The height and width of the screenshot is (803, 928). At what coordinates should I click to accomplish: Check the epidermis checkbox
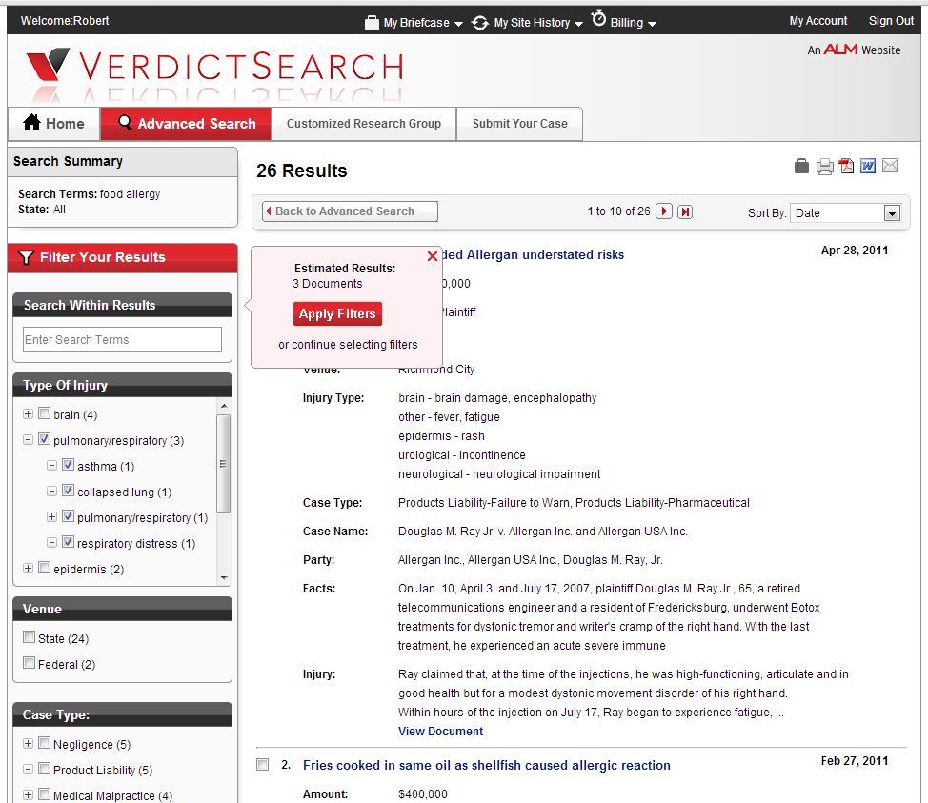(45, 568)
